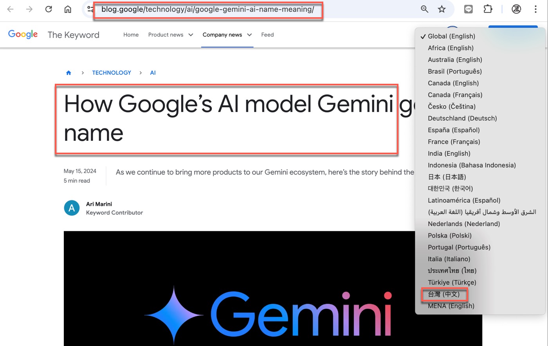Click the circular Z extension icon

tap(516, 9)
